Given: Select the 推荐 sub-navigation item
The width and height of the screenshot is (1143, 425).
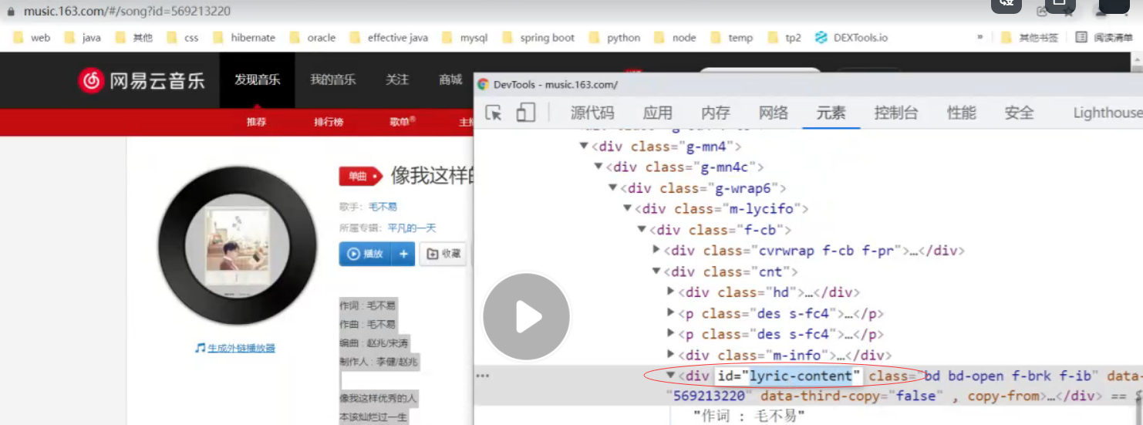Looking at the screenshot, I should (256, 122).
